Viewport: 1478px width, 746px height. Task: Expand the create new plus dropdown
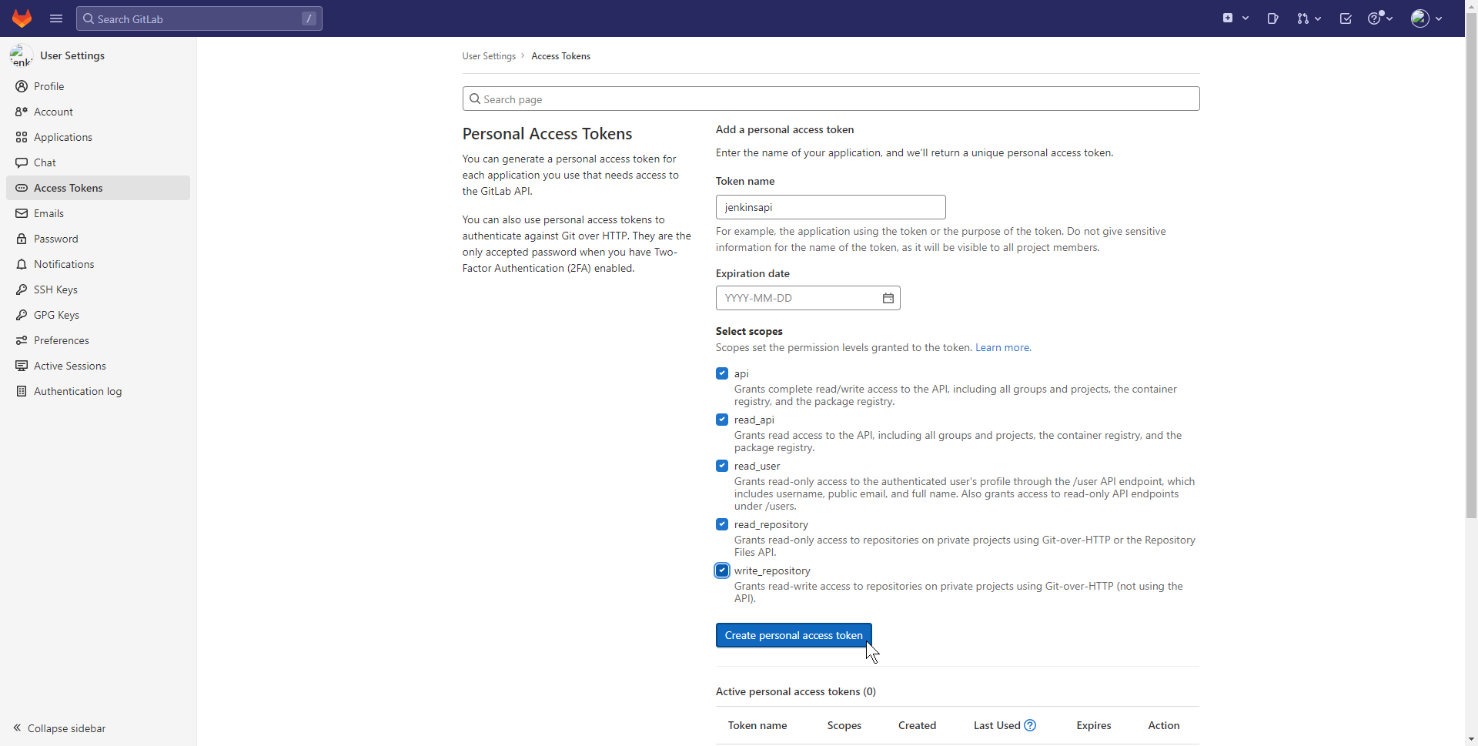[x=1236, y=18]
